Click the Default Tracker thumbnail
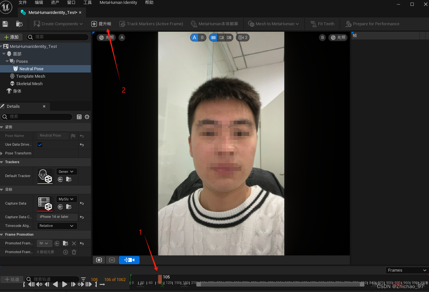Viewport: 429px width, 292px height. click(x=45, y=176)
